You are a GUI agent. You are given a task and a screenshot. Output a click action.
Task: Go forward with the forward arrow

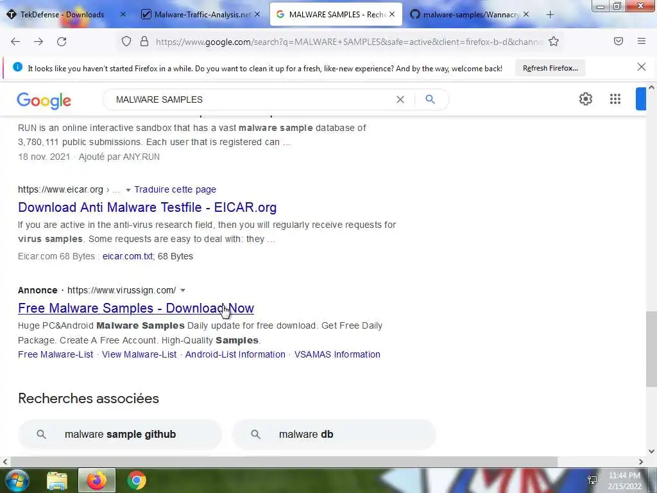pyautogui.click(x=38, y=42)
